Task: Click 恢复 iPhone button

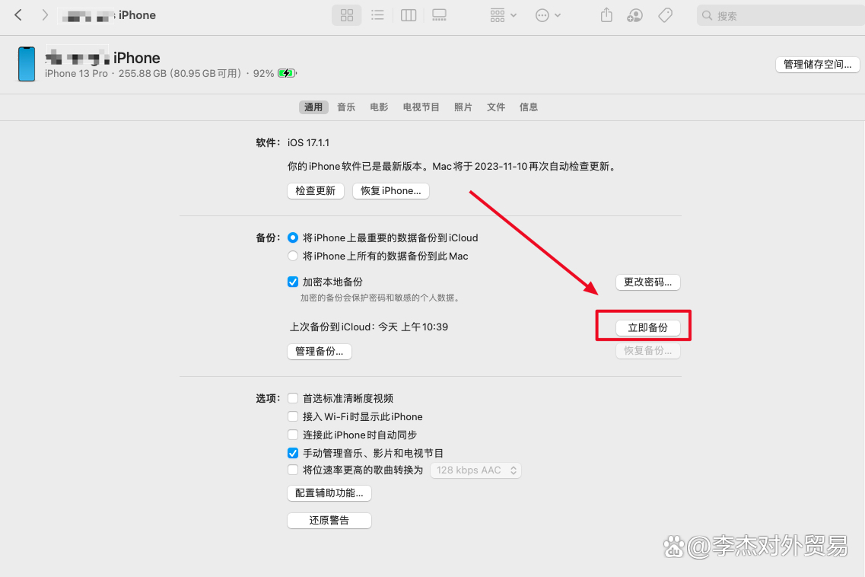Action: [x=390, y=191]
